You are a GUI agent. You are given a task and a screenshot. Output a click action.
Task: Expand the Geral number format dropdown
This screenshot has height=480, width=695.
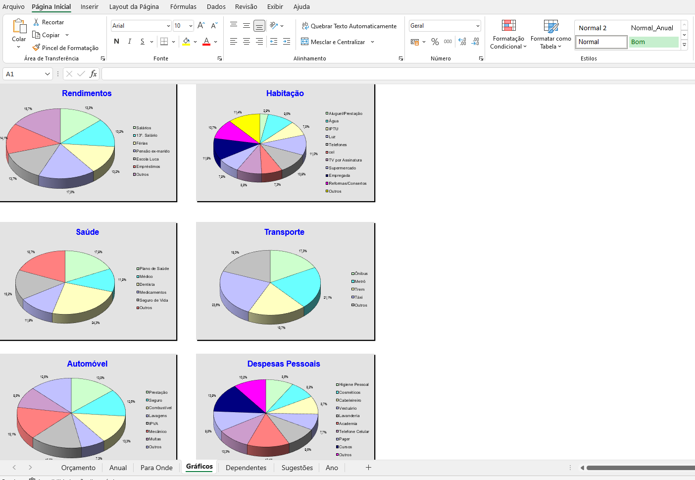[477, 26]
